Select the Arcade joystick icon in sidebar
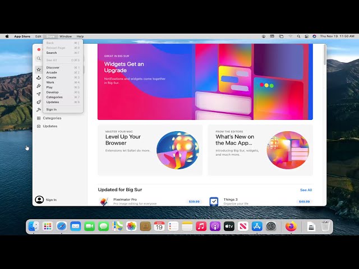 tap(39, 78)
